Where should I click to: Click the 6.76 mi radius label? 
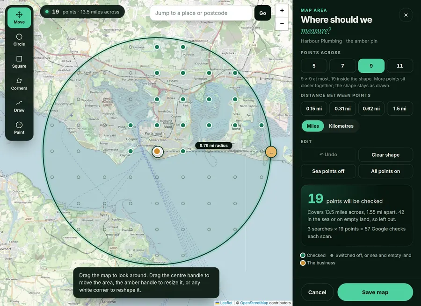213,146
